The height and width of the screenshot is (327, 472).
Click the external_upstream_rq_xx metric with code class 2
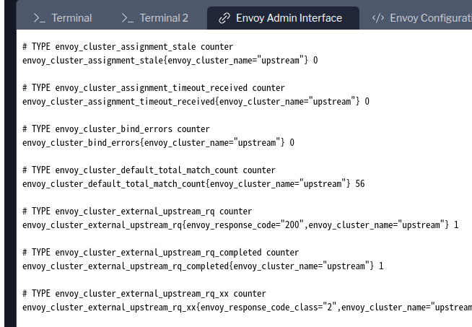tap(245, 308)
